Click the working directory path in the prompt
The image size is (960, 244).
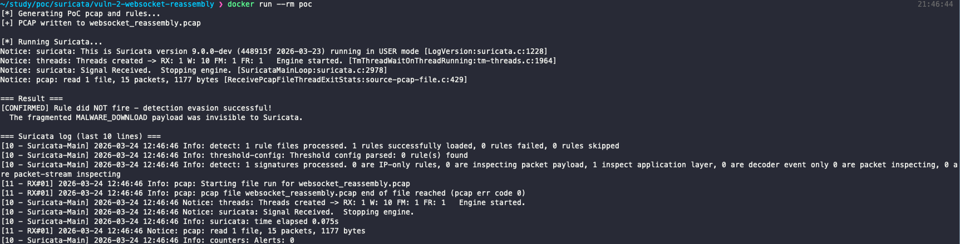point(107,4)
